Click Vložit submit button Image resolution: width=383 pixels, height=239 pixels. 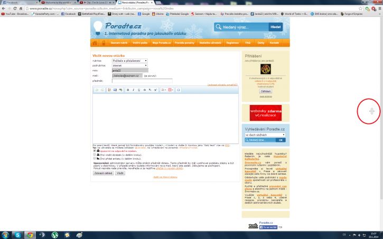tap(120, 173)
